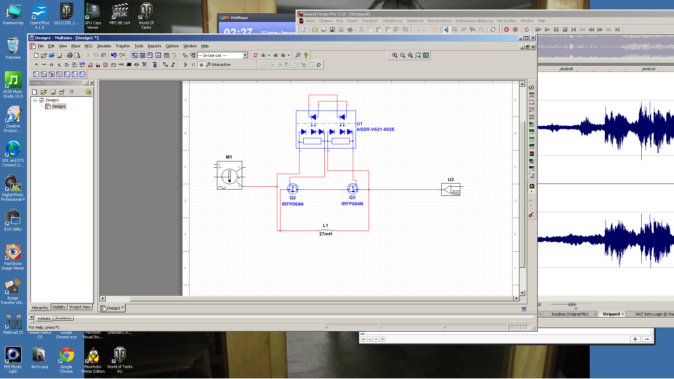Click the Place Basic resistor icon
The image size is (674, 379).
click(x=44, y=65)
